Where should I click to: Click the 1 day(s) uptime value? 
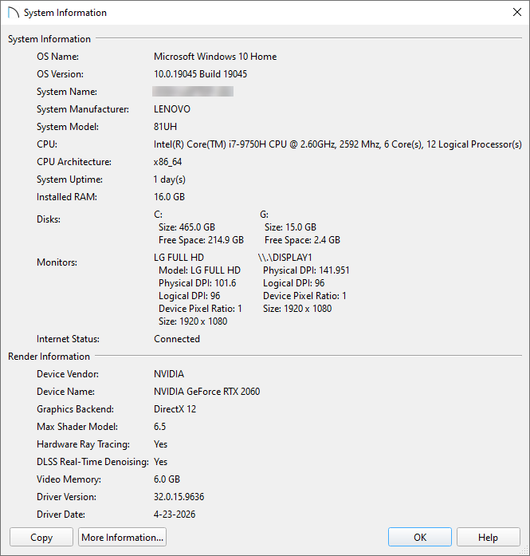pyautogui.click(x=169, y=179)
